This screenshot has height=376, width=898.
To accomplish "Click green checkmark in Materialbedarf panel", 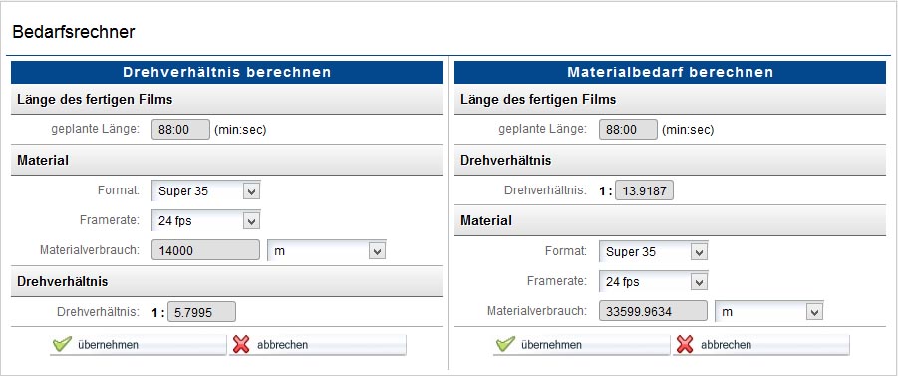I will (505, 344).
